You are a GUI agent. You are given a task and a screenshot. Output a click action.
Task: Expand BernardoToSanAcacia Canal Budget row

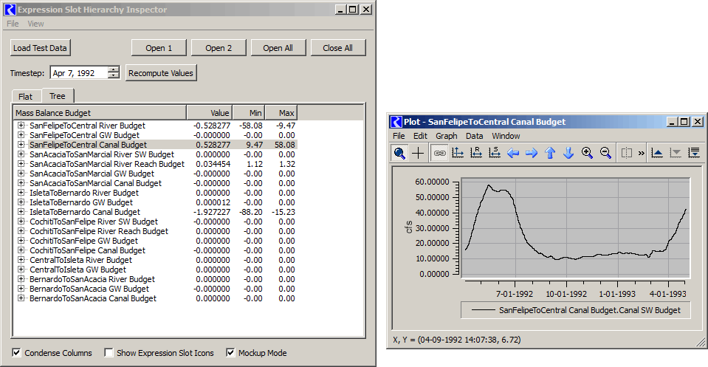[x=21, y=298]
